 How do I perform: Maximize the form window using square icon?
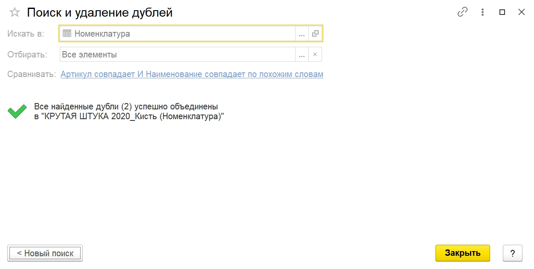[502, 12]
